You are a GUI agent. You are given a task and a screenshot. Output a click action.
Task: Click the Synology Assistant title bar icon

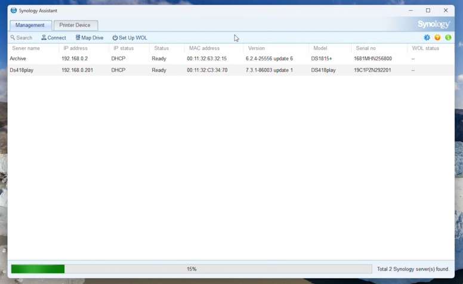pyautogui.click(x=14, y=10)
